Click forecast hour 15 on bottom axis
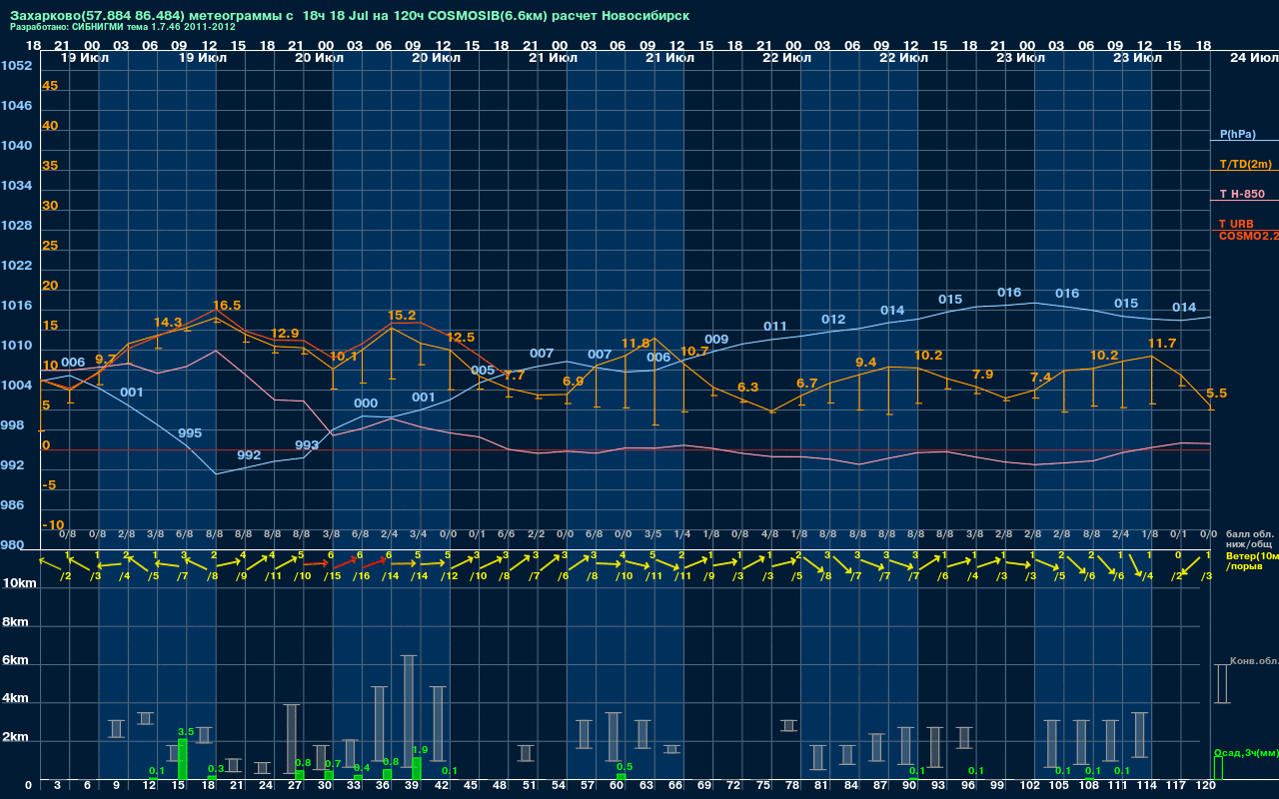The height and width of the screenshot is (799, 1279). pos(178,786)
